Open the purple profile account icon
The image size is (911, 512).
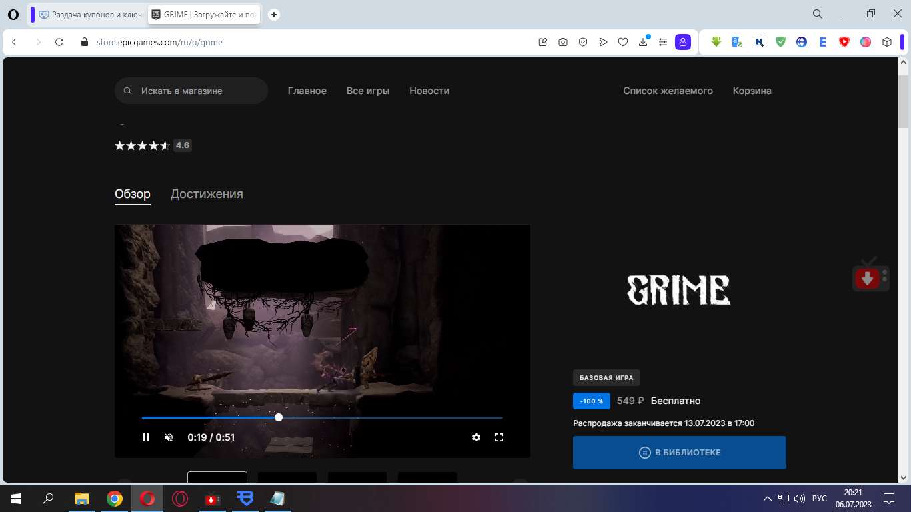(x=683, y=42)
